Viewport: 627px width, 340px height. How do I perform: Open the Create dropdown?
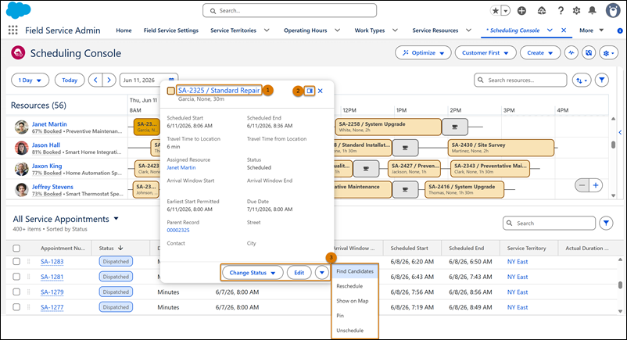pyautogui.click(x=539, y=53)
